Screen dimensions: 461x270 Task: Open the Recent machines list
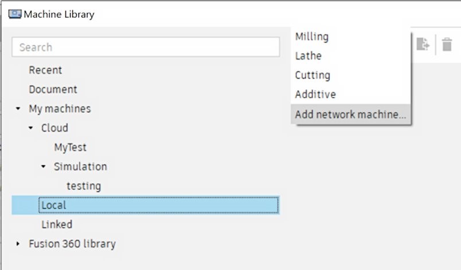coord(45,70)
